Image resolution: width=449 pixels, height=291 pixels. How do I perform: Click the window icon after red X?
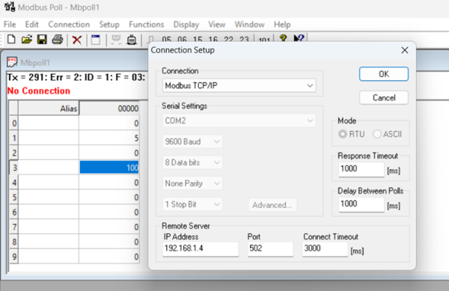(96, 40)
